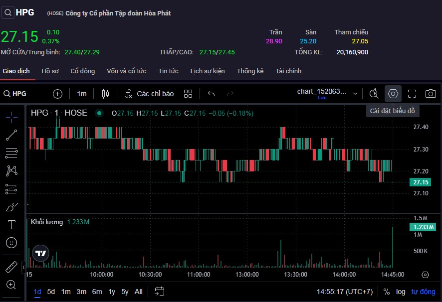Viewport: 442px width, 302px height.
Task: Enter fullscreen chart mode
Action: [x=412, y=94]
